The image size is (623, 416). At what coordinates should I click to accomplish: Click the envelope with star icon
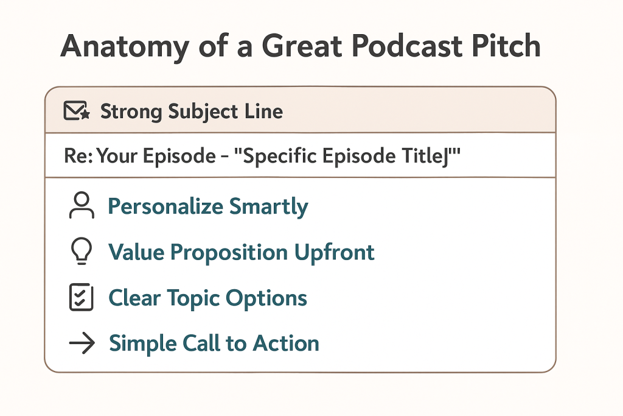[x=77, y=111]
